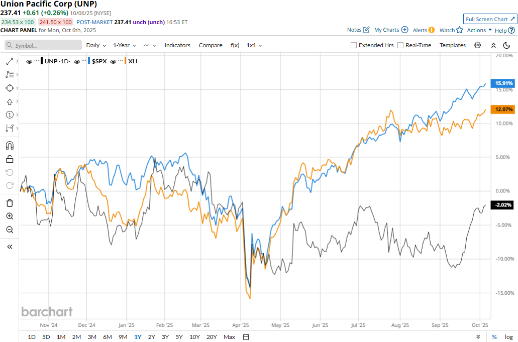Click the trash delete drawings icon
Viewport: 518px width, 342px height.
click(x=10, y=203)
